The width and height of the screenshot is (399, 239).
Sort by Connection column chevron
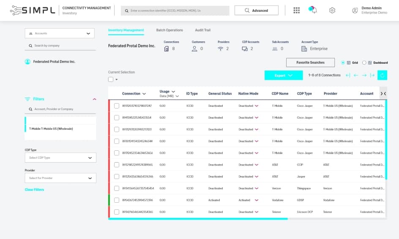pyautogui.click(x=144, y=94)
